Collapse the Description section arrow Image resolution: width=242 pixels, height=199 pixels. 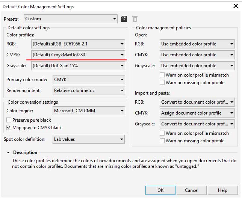click(x=8, y=152)
